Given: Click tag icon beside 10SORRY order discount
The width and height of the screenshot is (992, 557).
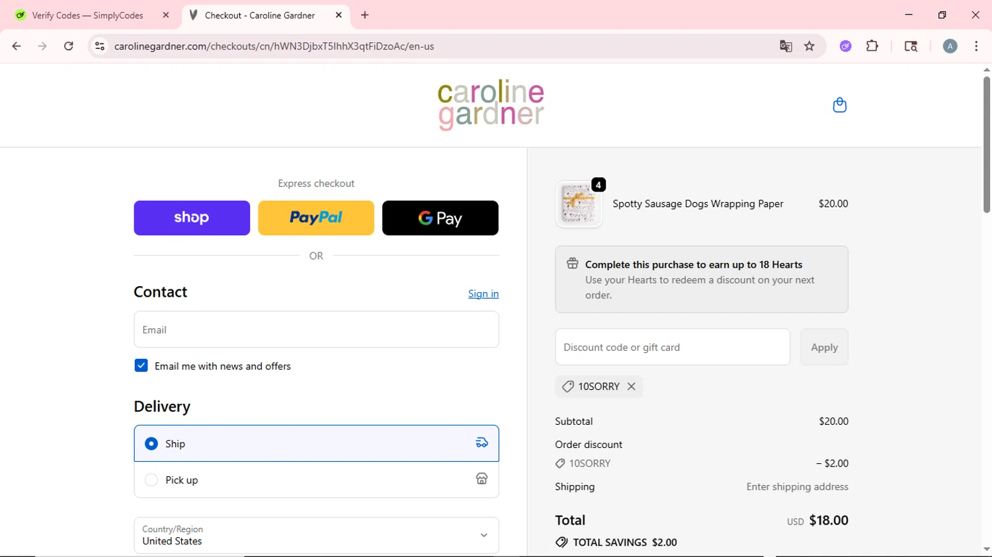Looking at the screenshot, I should (560, 464).
